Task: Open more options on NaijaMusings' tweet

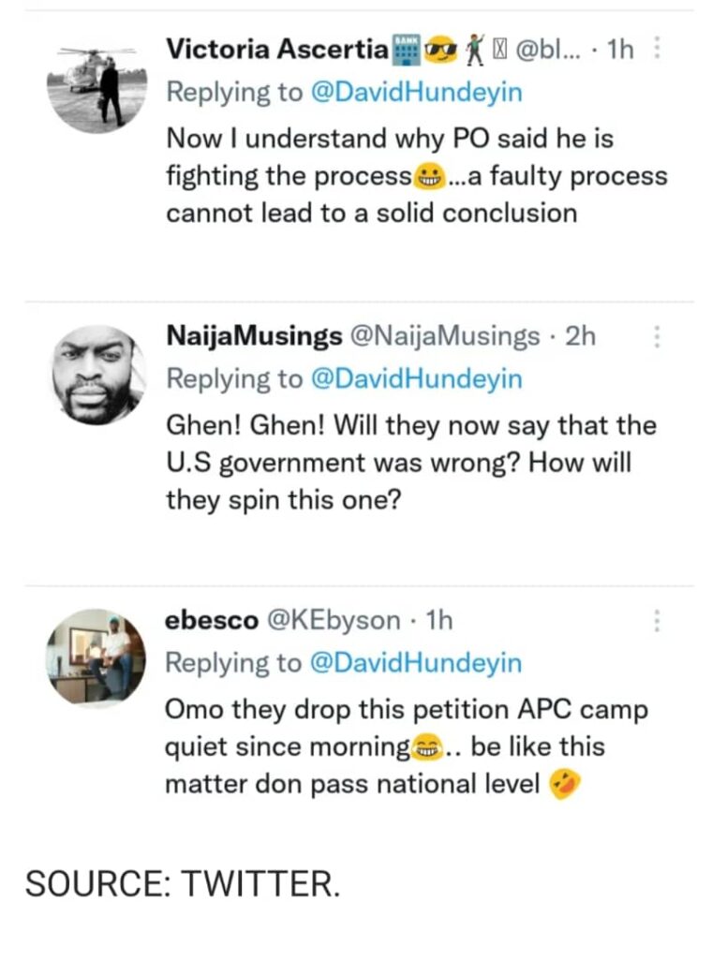Action: (x=657, y=337)
